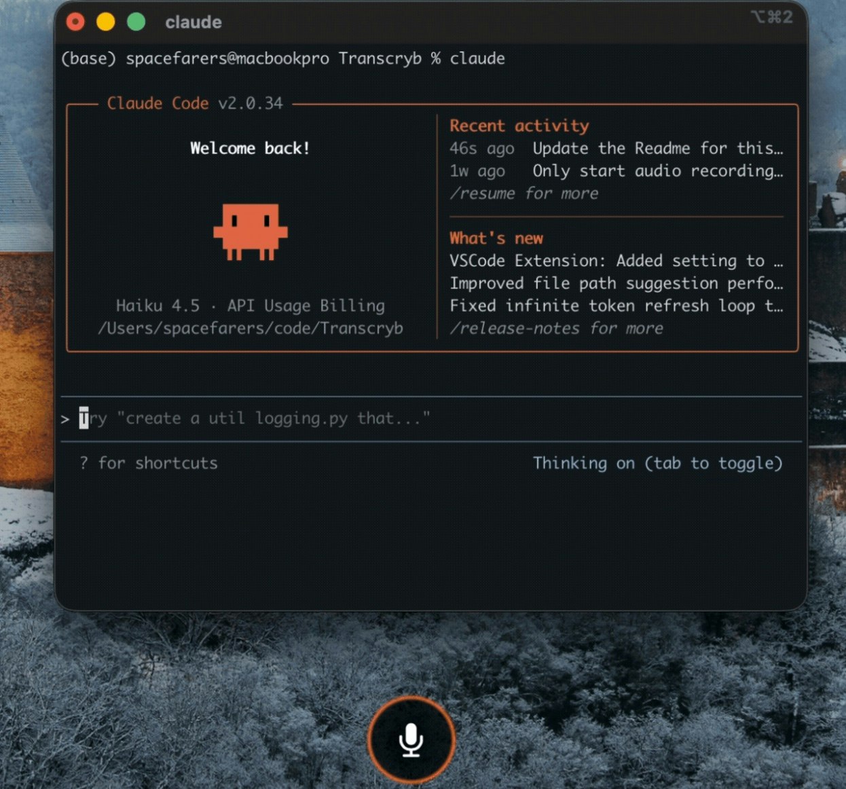Click the Recent activity section header
The image size is (846, 789).
[x=519, y=126]
